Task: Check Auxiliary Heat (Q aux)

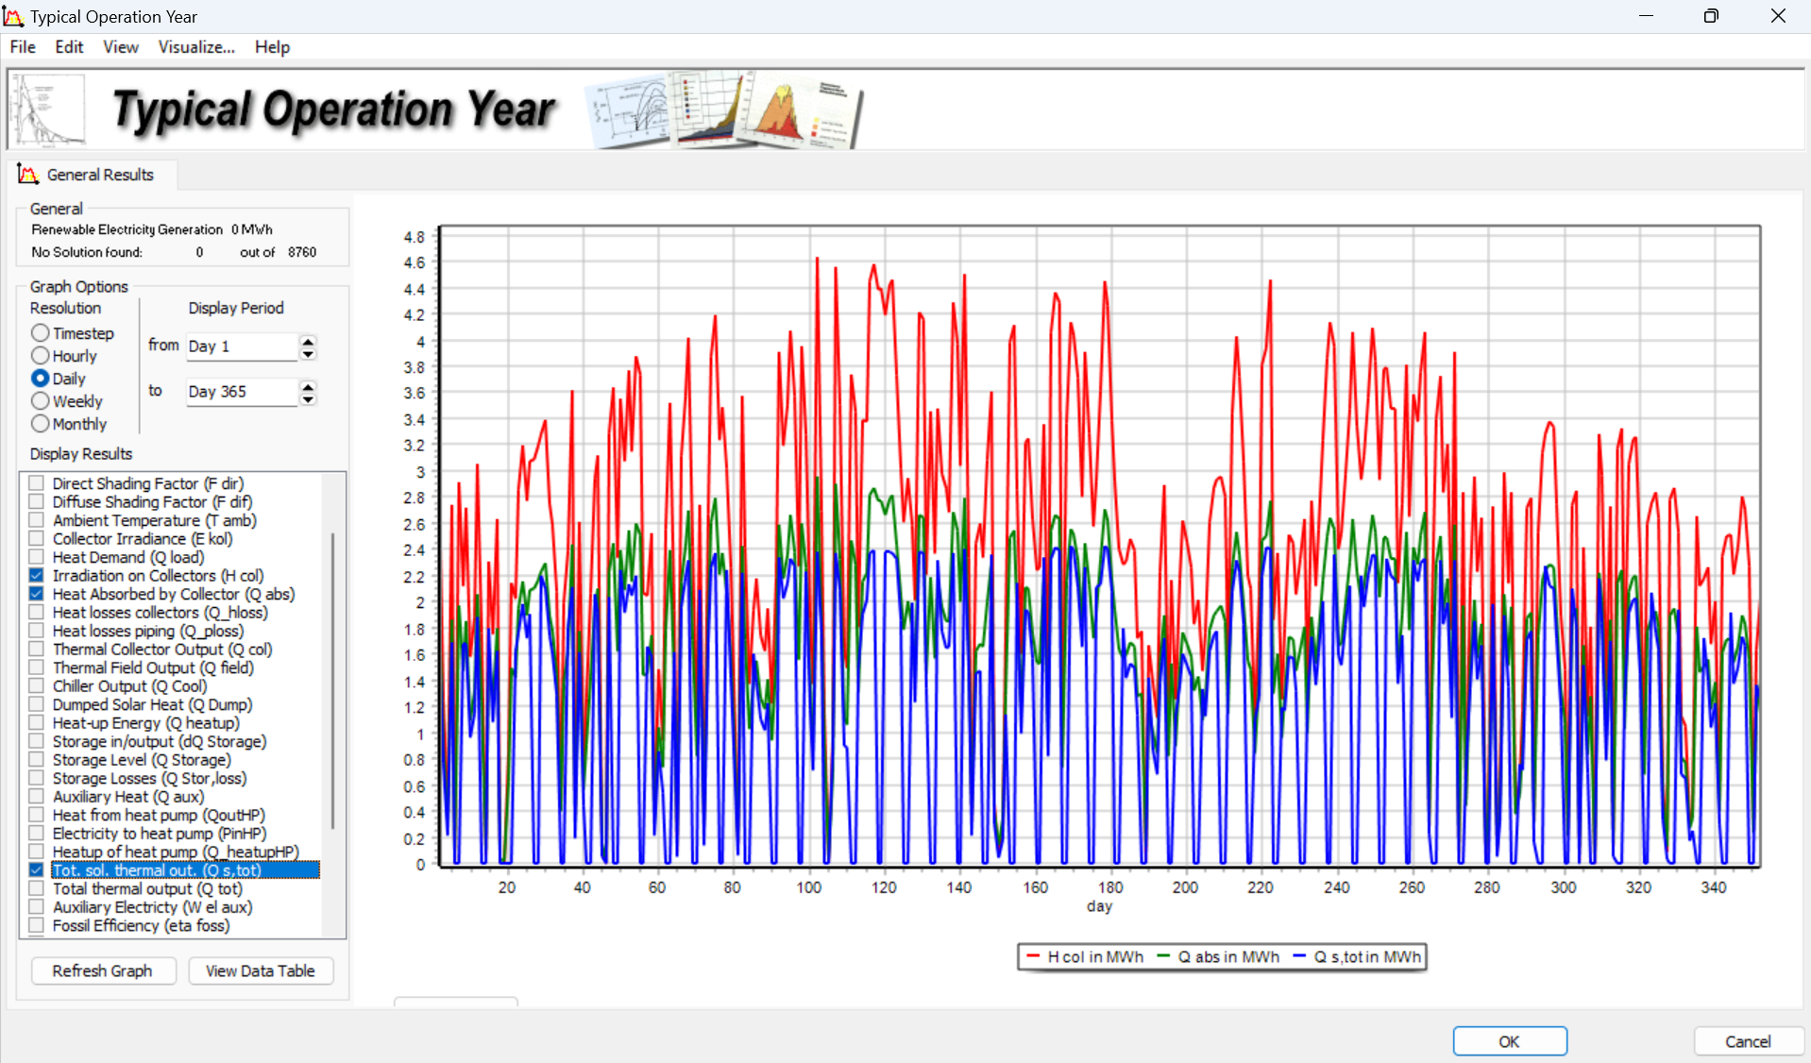Action: click(x=37, y=797)
